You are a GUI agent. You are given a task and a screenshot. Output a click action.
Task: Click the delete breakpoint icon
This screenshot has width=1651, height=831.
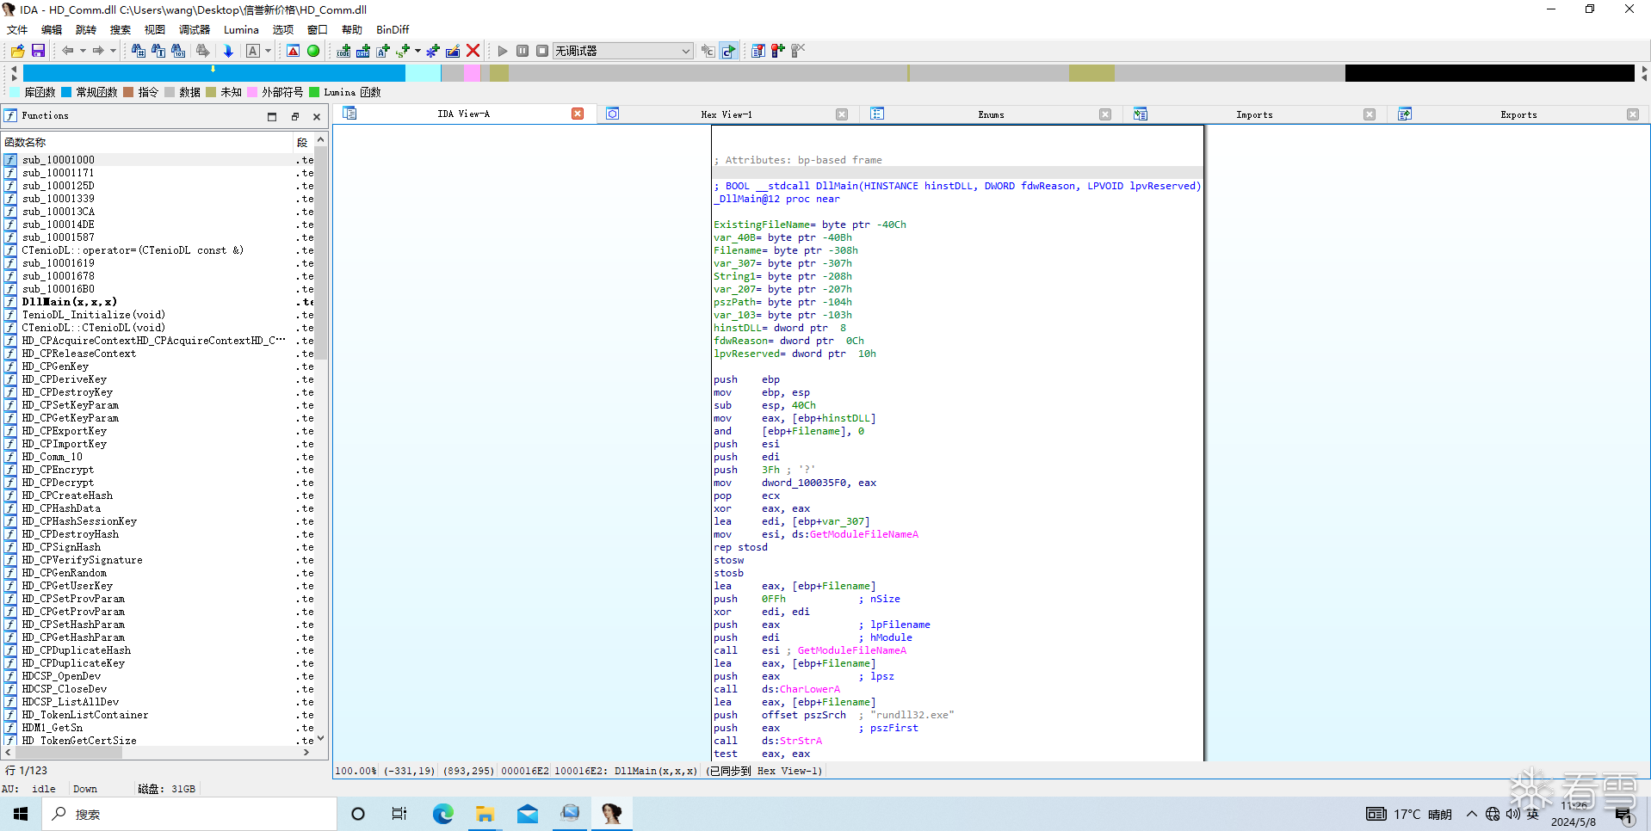point(798,51)
